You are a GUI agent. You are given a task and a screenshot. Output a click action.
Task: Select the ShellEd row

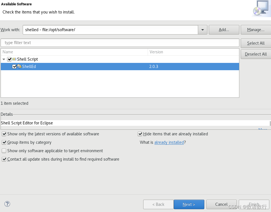tap(120, 67)
